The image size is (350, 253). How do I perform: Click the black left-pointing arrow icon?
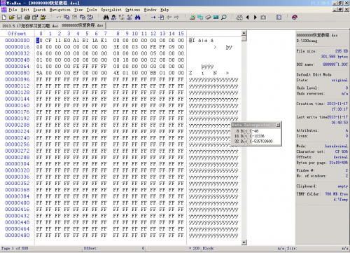(248, 18)
